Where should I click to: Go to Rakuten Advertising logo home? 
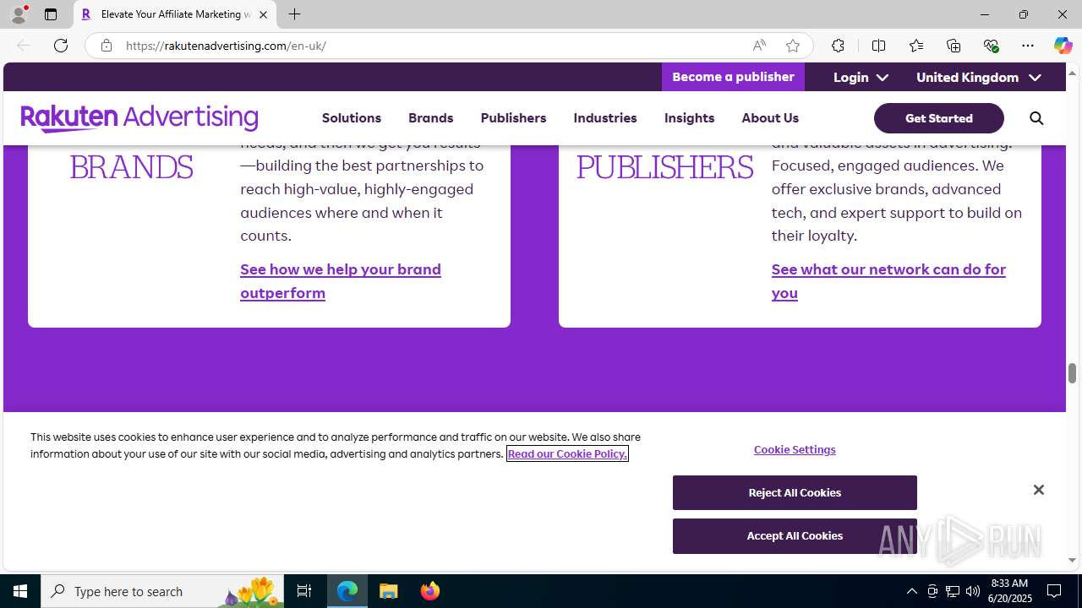139,118
